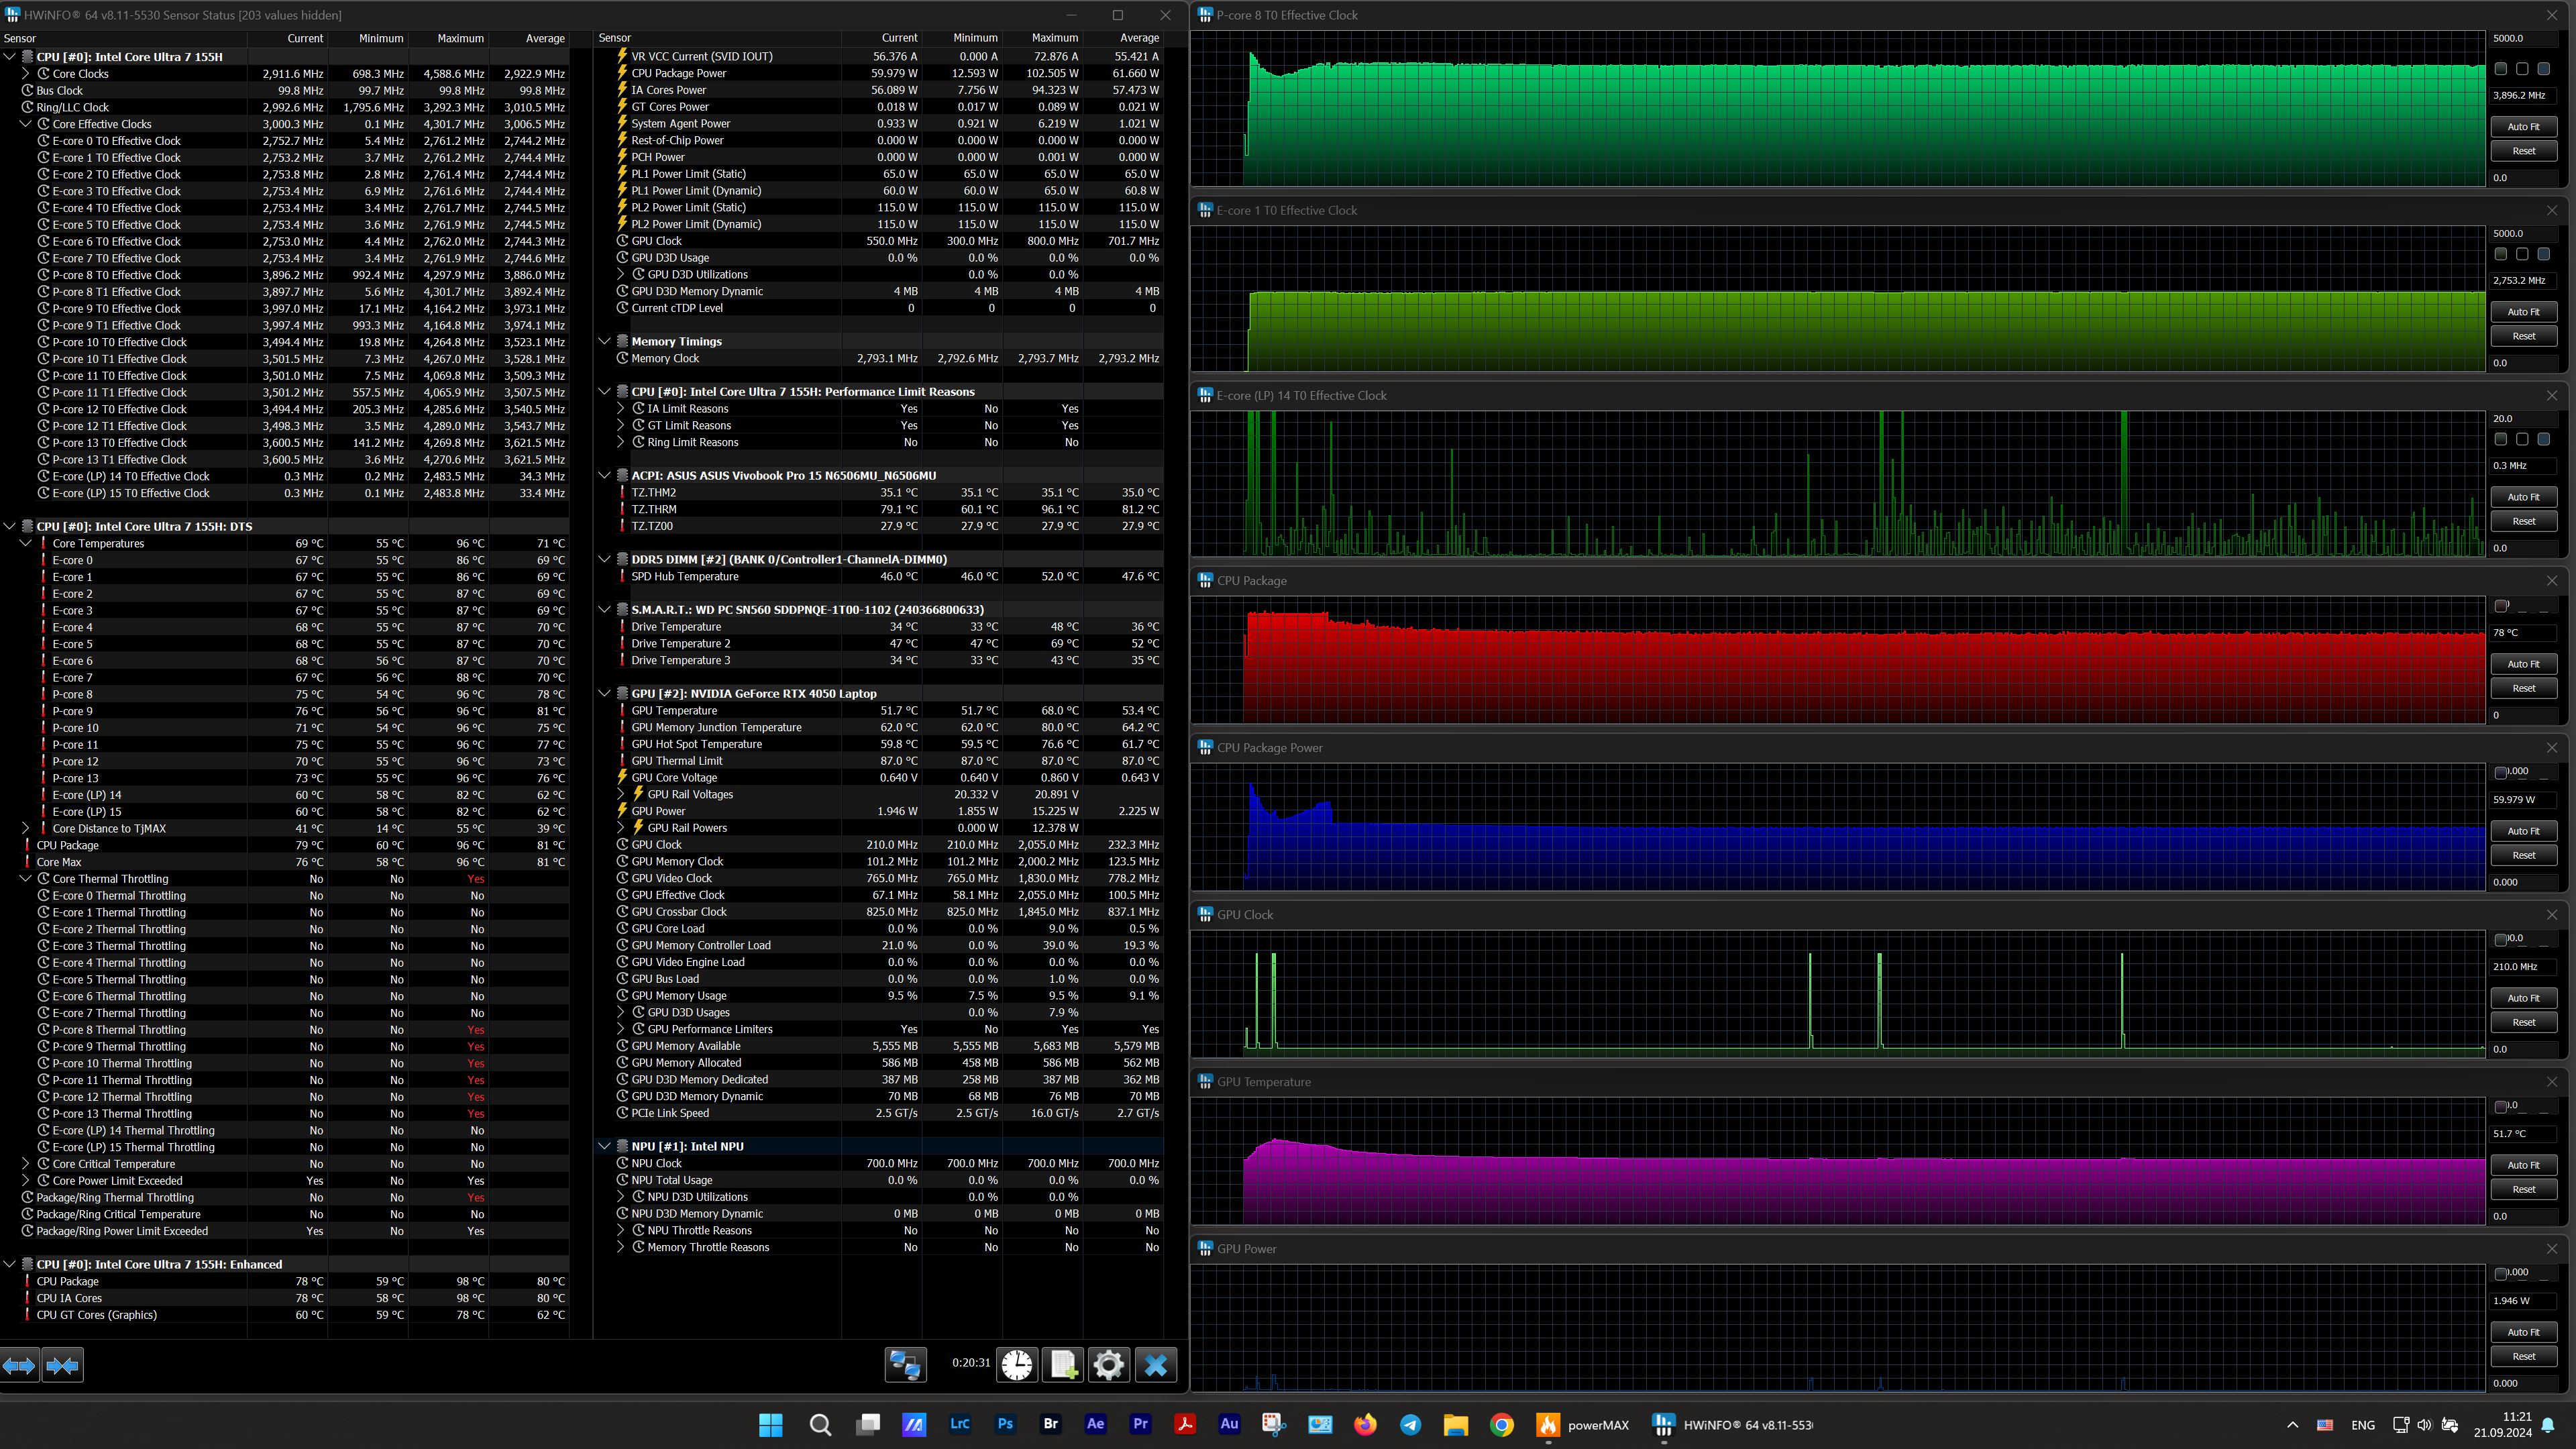Click the expand columns arrows icon

(20, 1365)
